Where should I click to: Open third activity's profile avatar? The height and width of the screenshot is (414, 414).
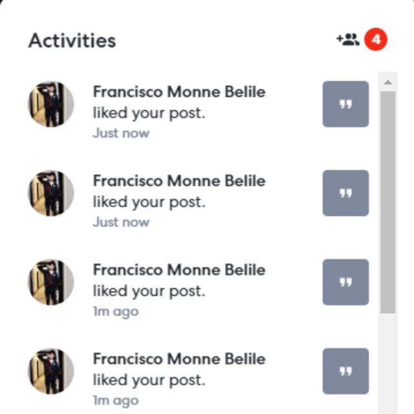(51, 282)
